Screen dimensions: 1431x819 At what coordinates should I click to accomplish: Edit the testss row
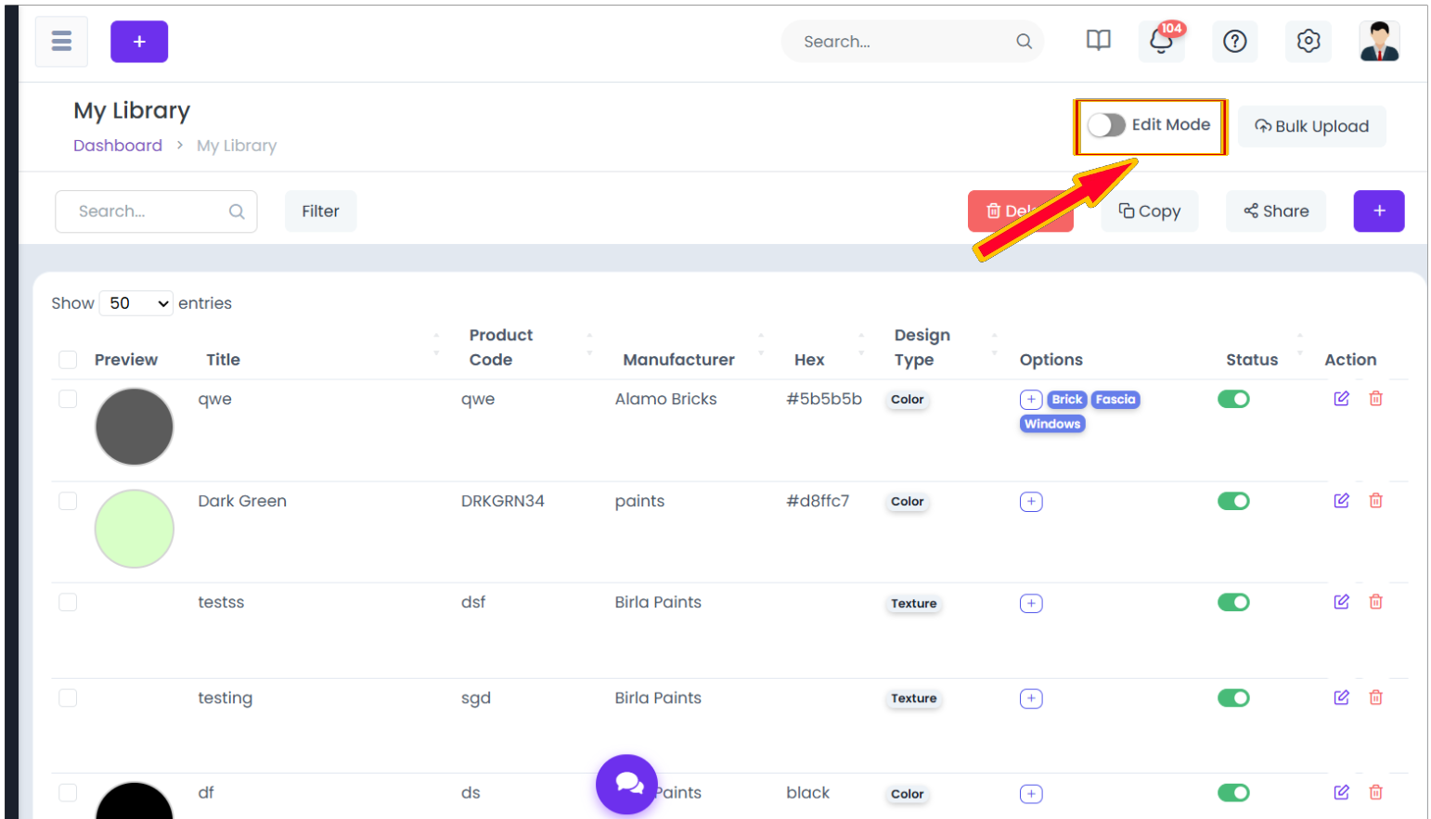tap(1341, 602)
